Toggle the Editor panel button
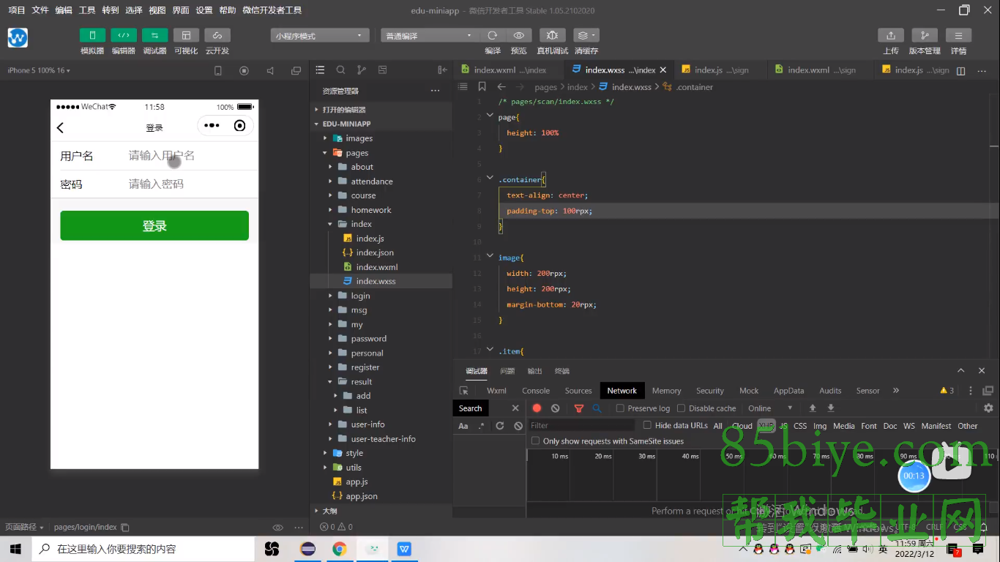1000x562 pixels. 124,35
